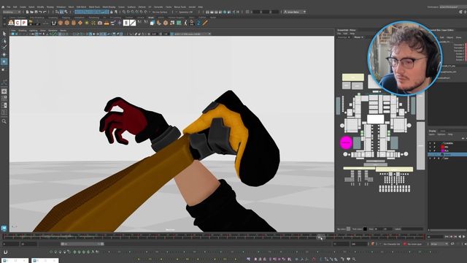Open the Deform menu
This screenshot has width=467, height=263.
tap(142, 7)
